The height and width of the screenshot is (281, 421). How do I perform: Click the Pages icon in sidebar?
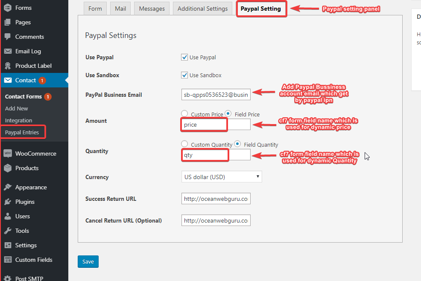(8, 22)
